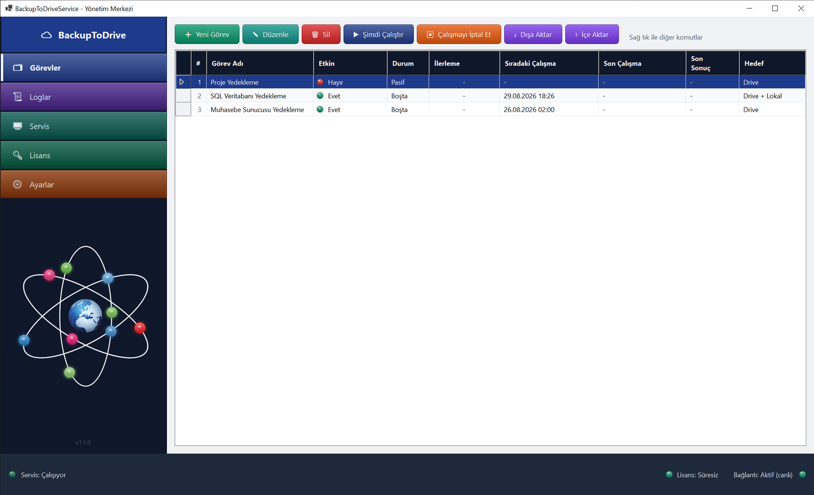The height and width of the screenshot is (495, 814).
Task: Switch to the Servis section
Action: (84, 125)
